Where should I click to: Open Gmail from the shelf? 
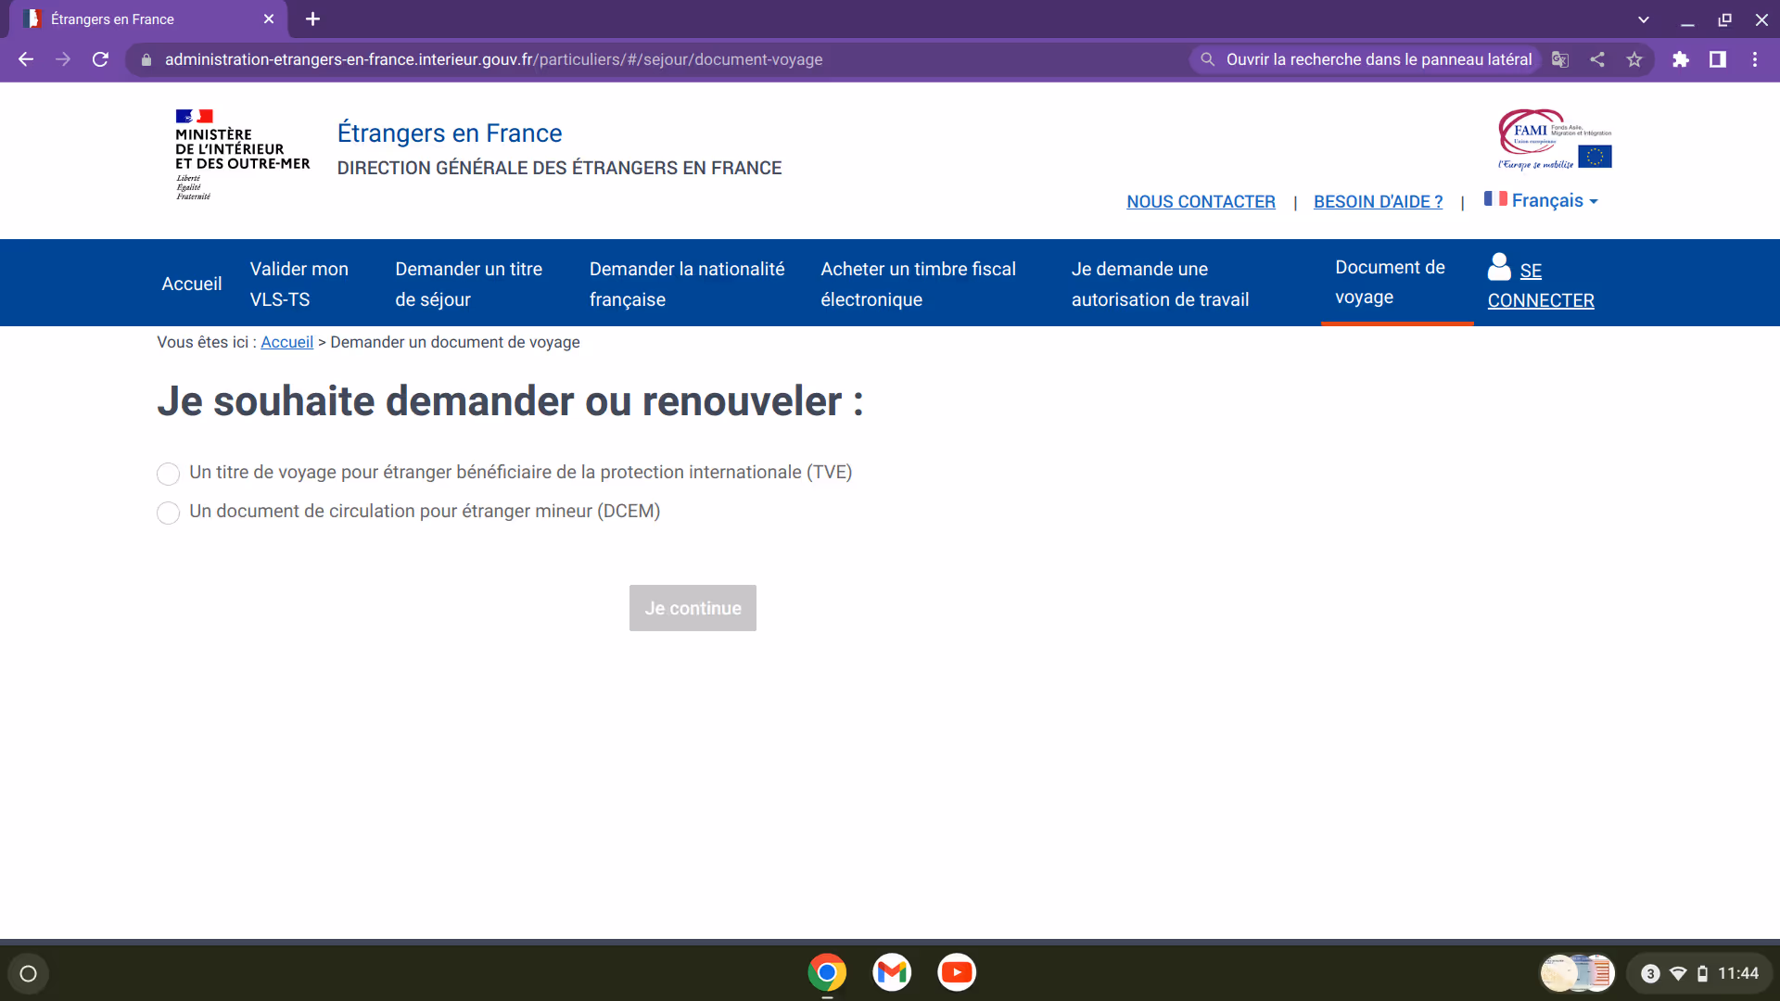point(892,972)
